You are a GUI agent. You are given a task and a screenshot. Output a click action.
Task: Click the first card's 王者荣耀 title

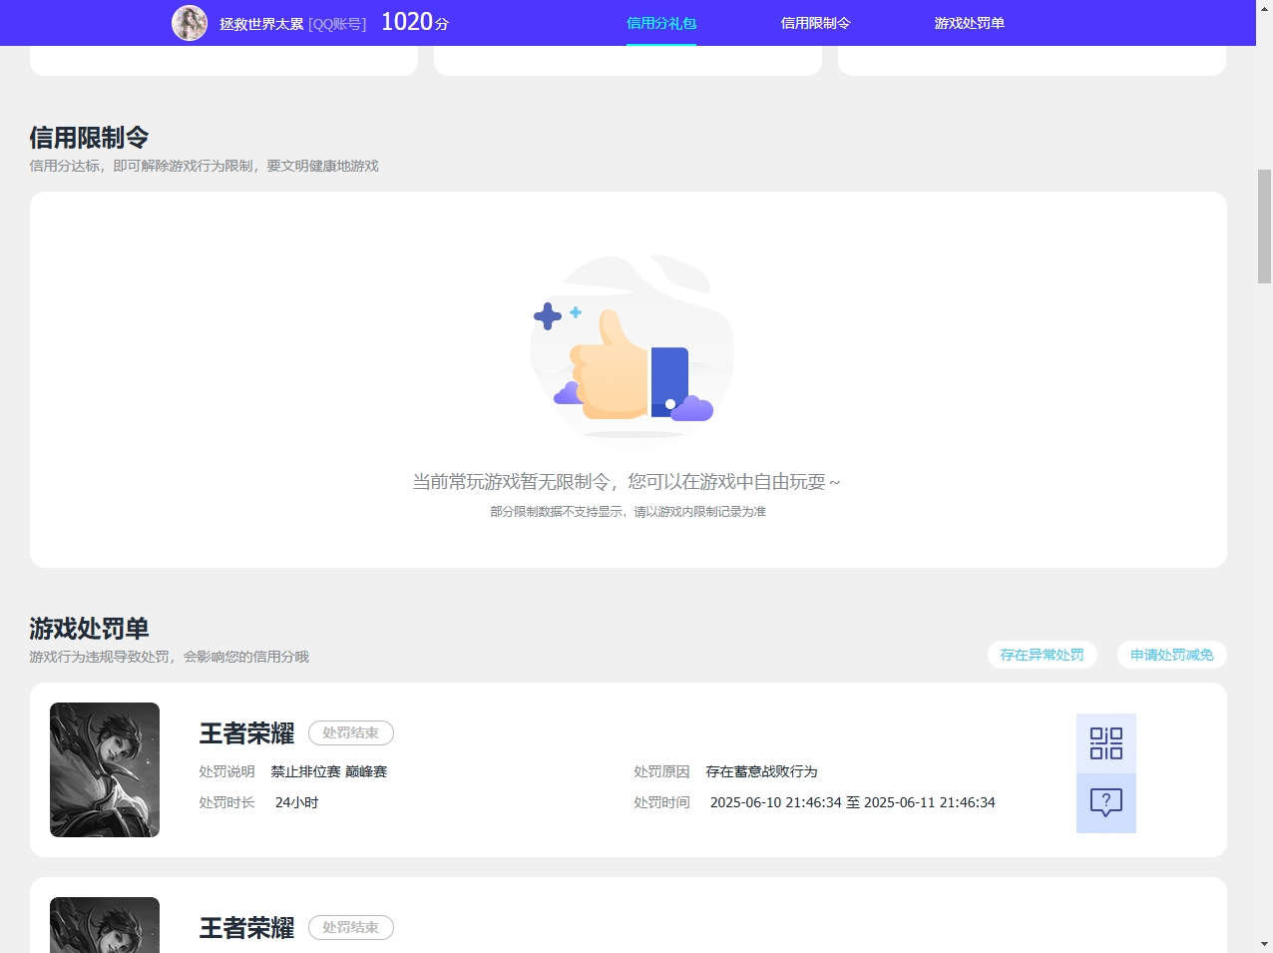pyautogui.click(x=246, y=733)
